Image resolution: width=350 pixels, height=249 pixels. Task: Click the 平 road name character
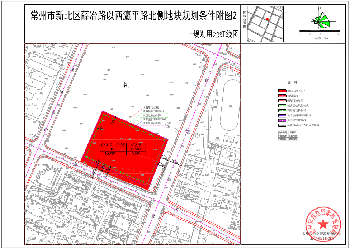point(105,178)
